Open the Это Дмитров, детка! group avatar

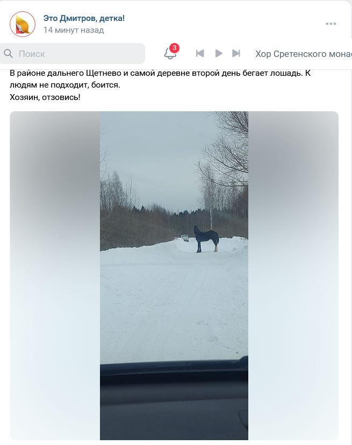pos(23,24)
